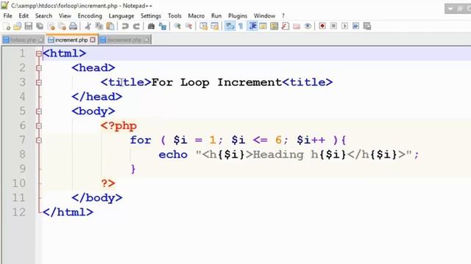Click the Close All toolbar icon
The image size is (471, 264).
(x=62, y=26)
